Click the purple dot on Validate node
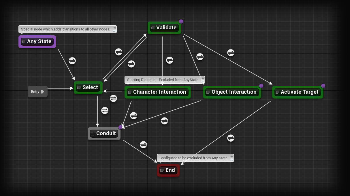This screenshot has width=350, height=196. click(x=181, y=22)
